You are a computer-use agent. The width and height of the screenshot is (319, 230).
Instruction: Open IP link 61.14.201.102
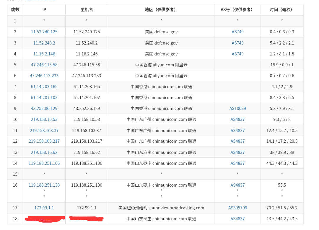[44, 98]
